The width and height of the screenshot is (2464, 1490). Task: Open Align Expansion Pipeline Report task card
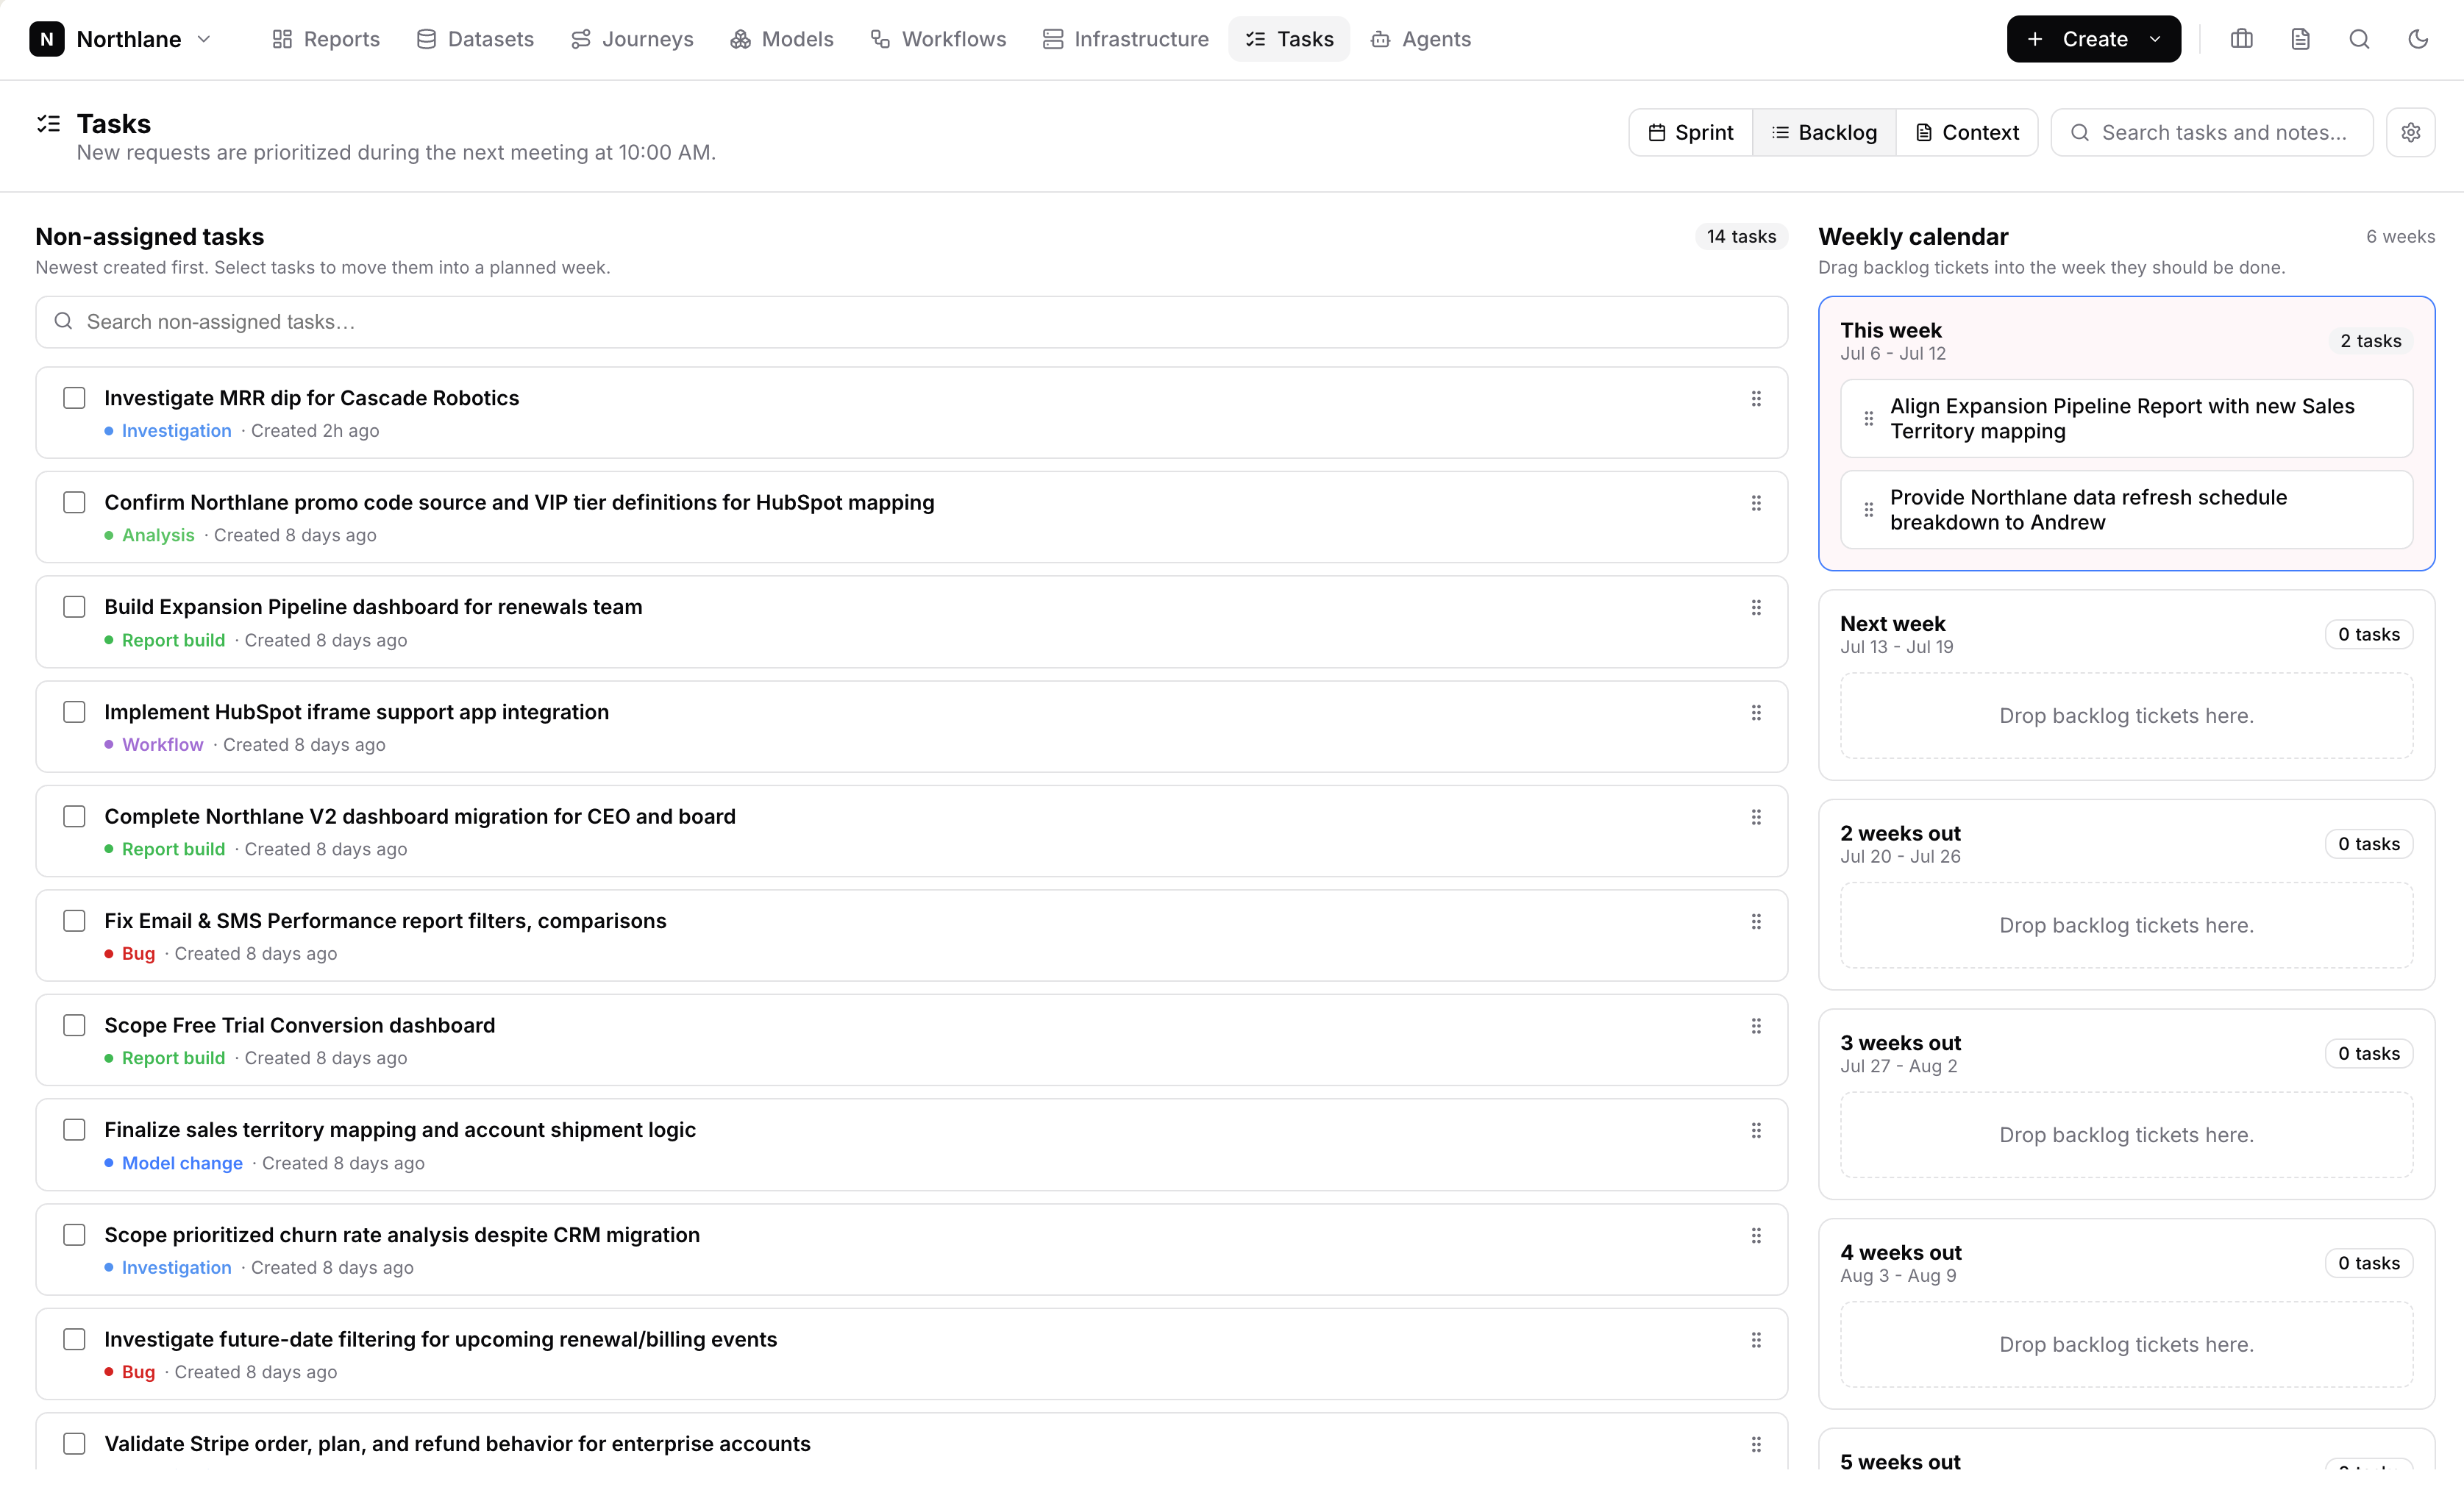[2126, 419]
